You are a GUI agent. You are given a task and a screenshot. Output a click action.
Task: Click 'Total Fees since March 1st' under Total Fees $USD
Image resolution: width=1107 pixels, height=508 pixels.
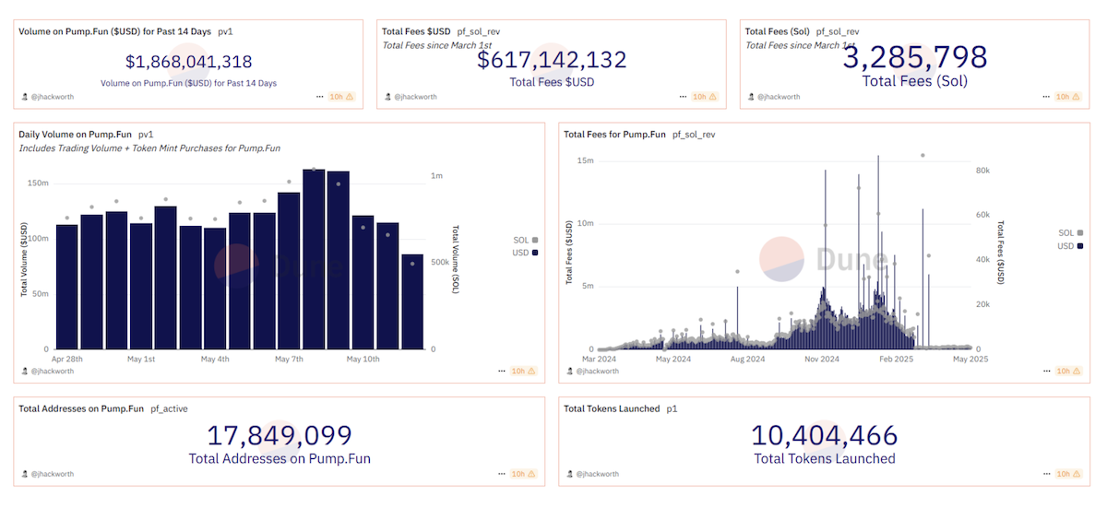pos(435,44)
